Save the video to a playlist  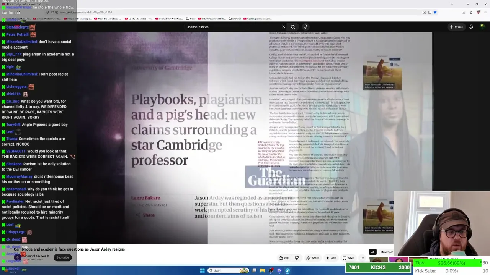[x=348, y=258]
